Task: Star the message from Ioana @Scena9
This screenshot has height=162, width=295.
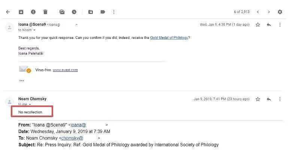Action: 258,25
